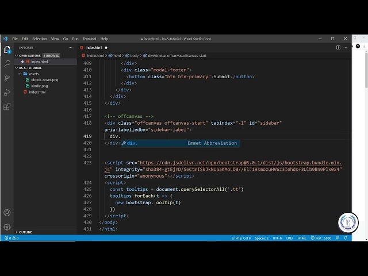This screenshot has width=368, height=276.
Task: Click Spaces: 2 indentation setting
Action: point(262,238)
